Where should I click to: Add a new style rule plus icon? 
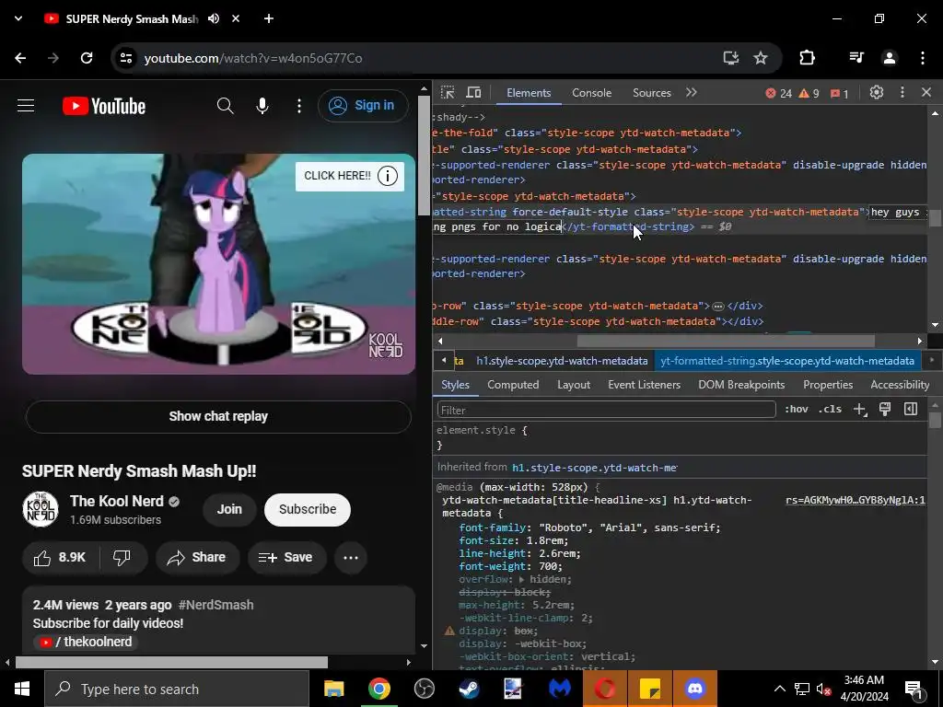tap(860, 410)
